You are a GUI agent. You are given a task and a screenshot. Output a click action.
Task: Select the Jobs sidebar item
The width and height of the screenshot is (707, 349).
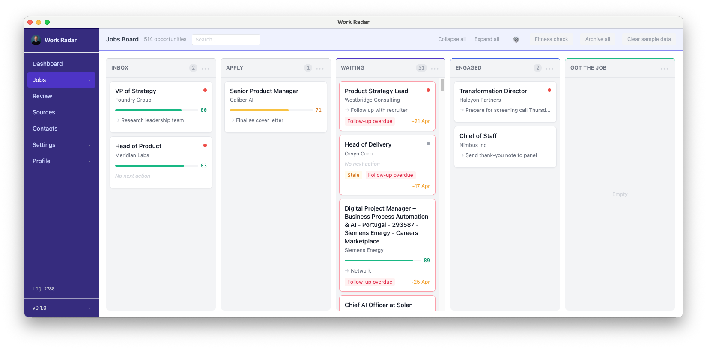[x=61, y=80]
